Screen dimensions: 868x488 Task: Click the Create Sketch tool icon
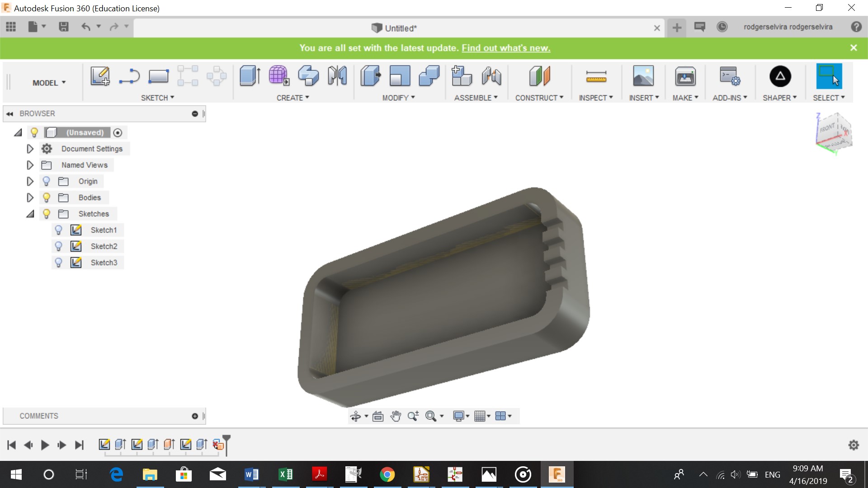click(x=100, y=76)
